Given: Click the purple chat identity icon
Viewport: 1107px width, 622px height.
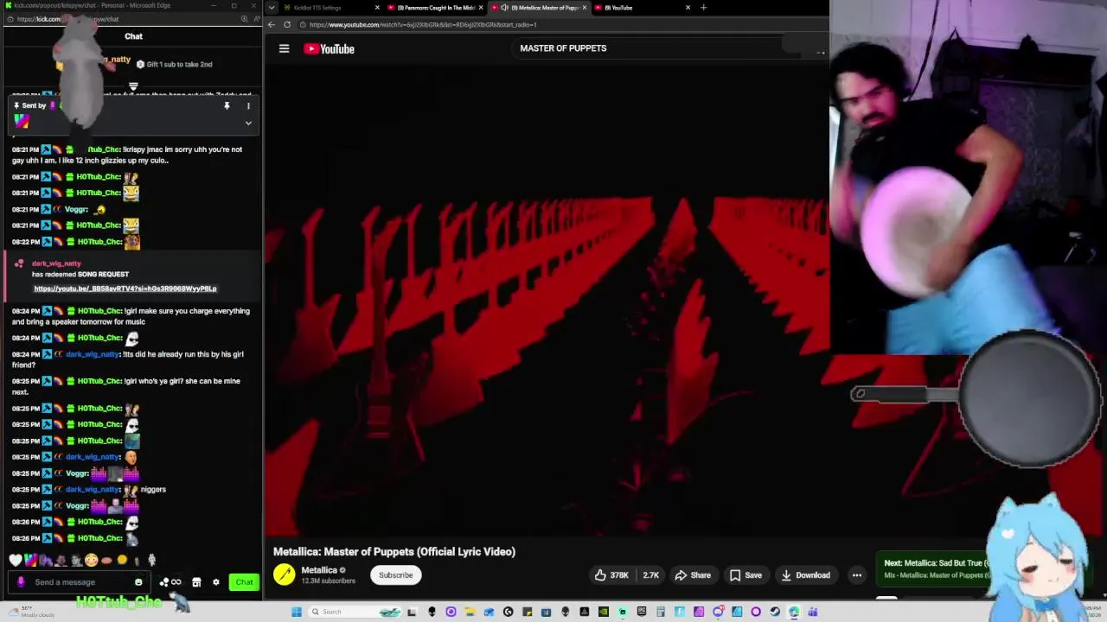Looking at the screenshot, I should [22, 582].
